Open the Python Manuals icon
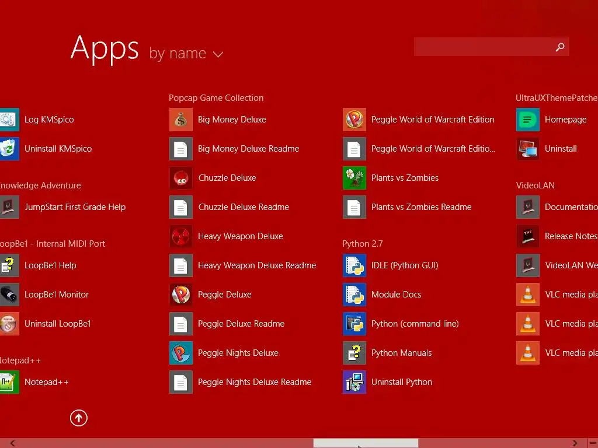Viewport: 598px width, 448px height. pos(354,353)
